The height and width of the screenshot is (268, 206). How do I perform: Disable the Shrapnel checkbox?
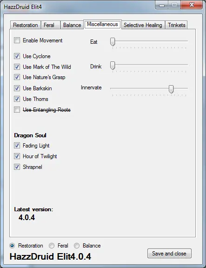[17, 167]
